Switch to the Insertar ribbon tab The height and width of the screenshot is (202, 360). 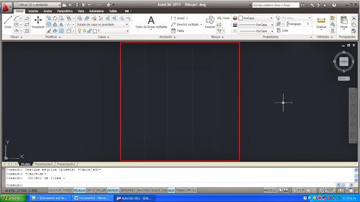[33, 11]
